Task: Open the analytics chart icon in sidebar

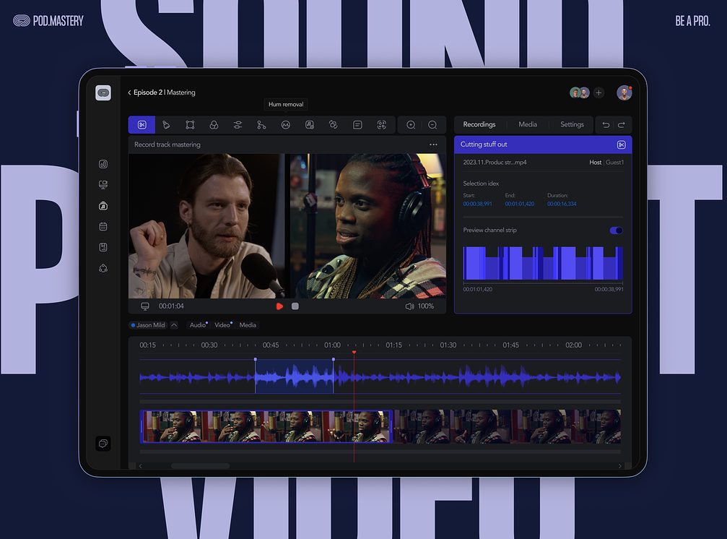Action: (103, 164)
